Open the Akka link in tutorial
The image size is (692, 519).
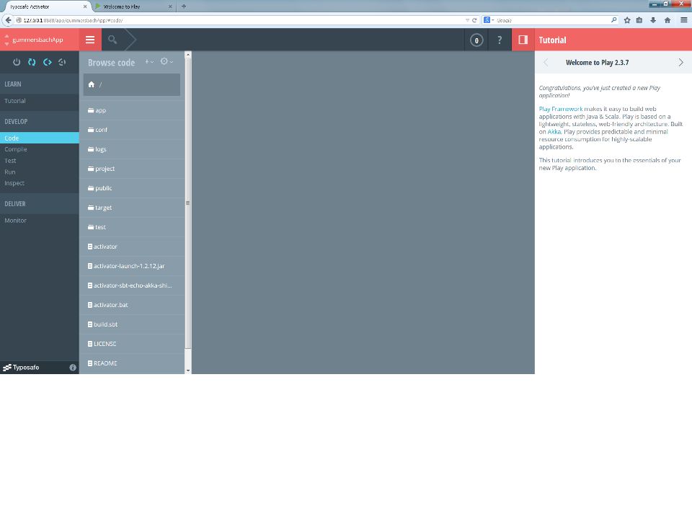tap(554, 131)
